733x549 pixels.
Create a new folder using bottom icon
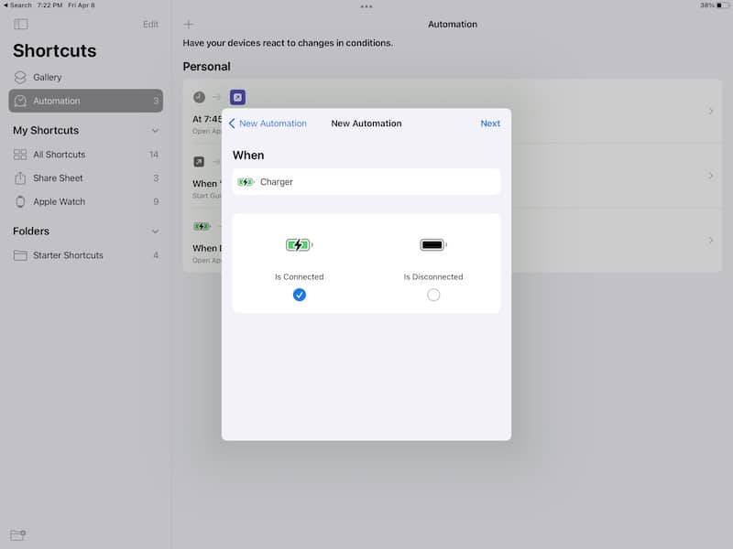click(x=18, y=535)
